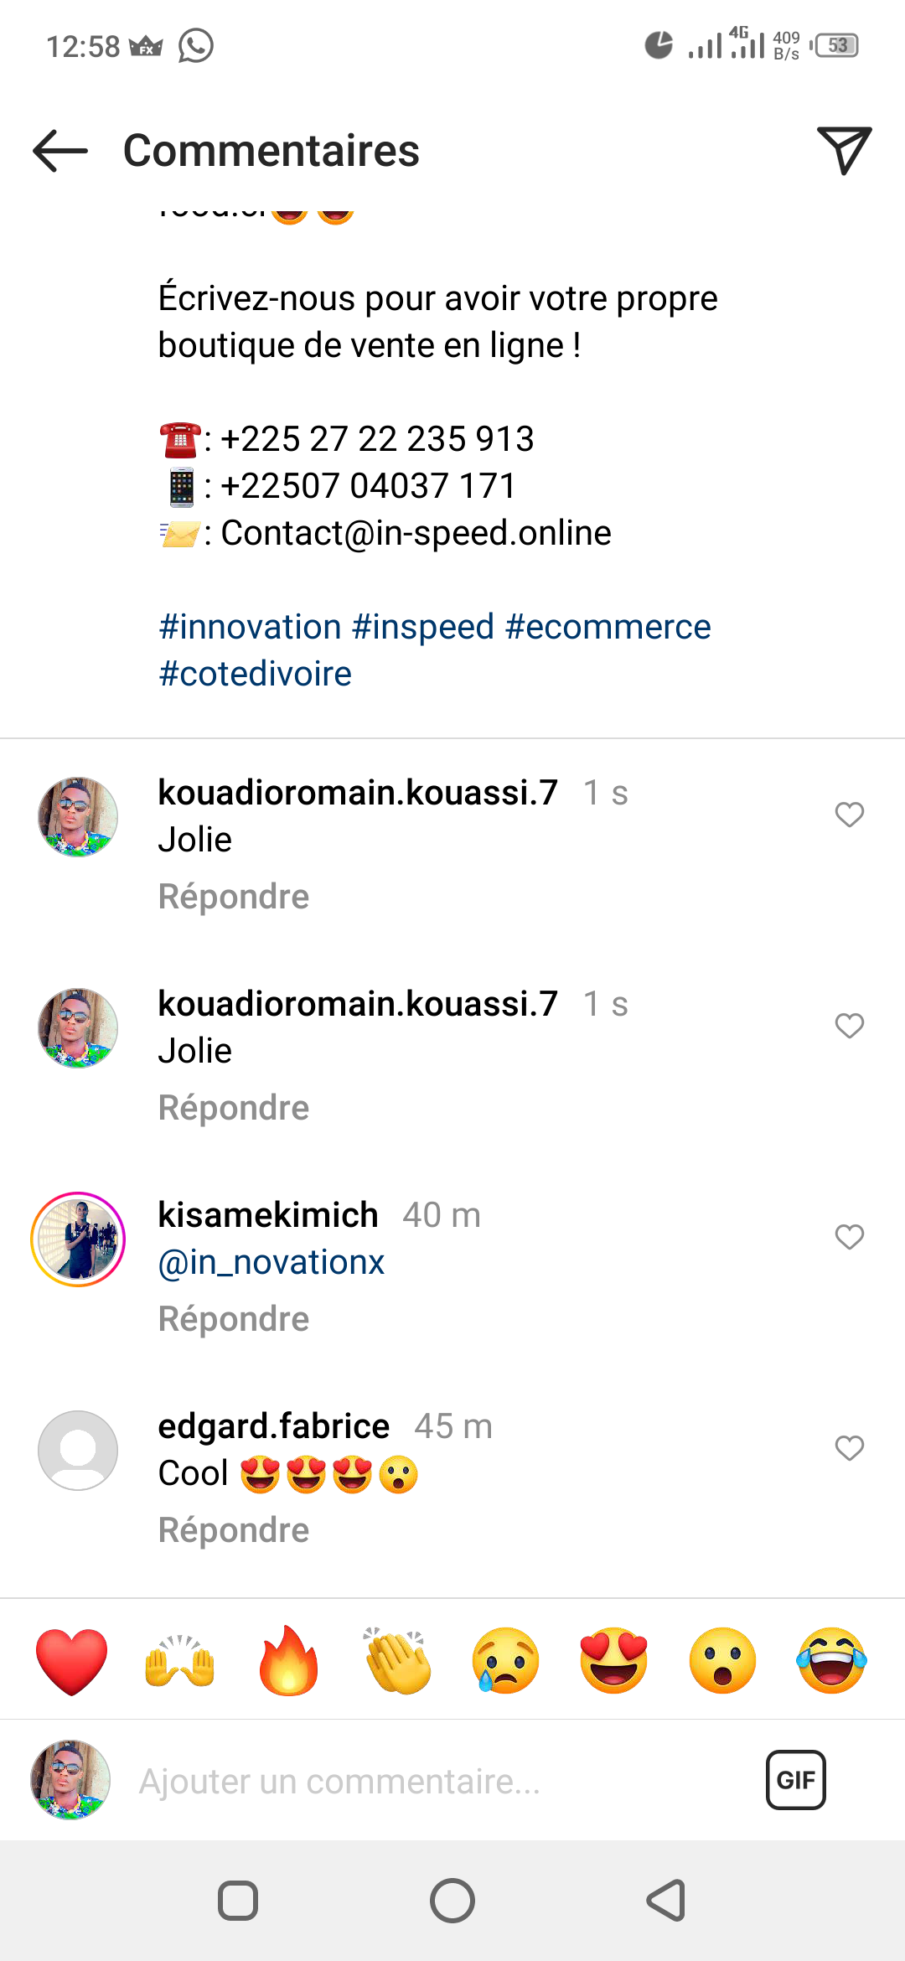The width and height of the screenshot is (905, 1961).
Task: Tap the back arrow beside Commentaires
Action: (x=60, y=152)
